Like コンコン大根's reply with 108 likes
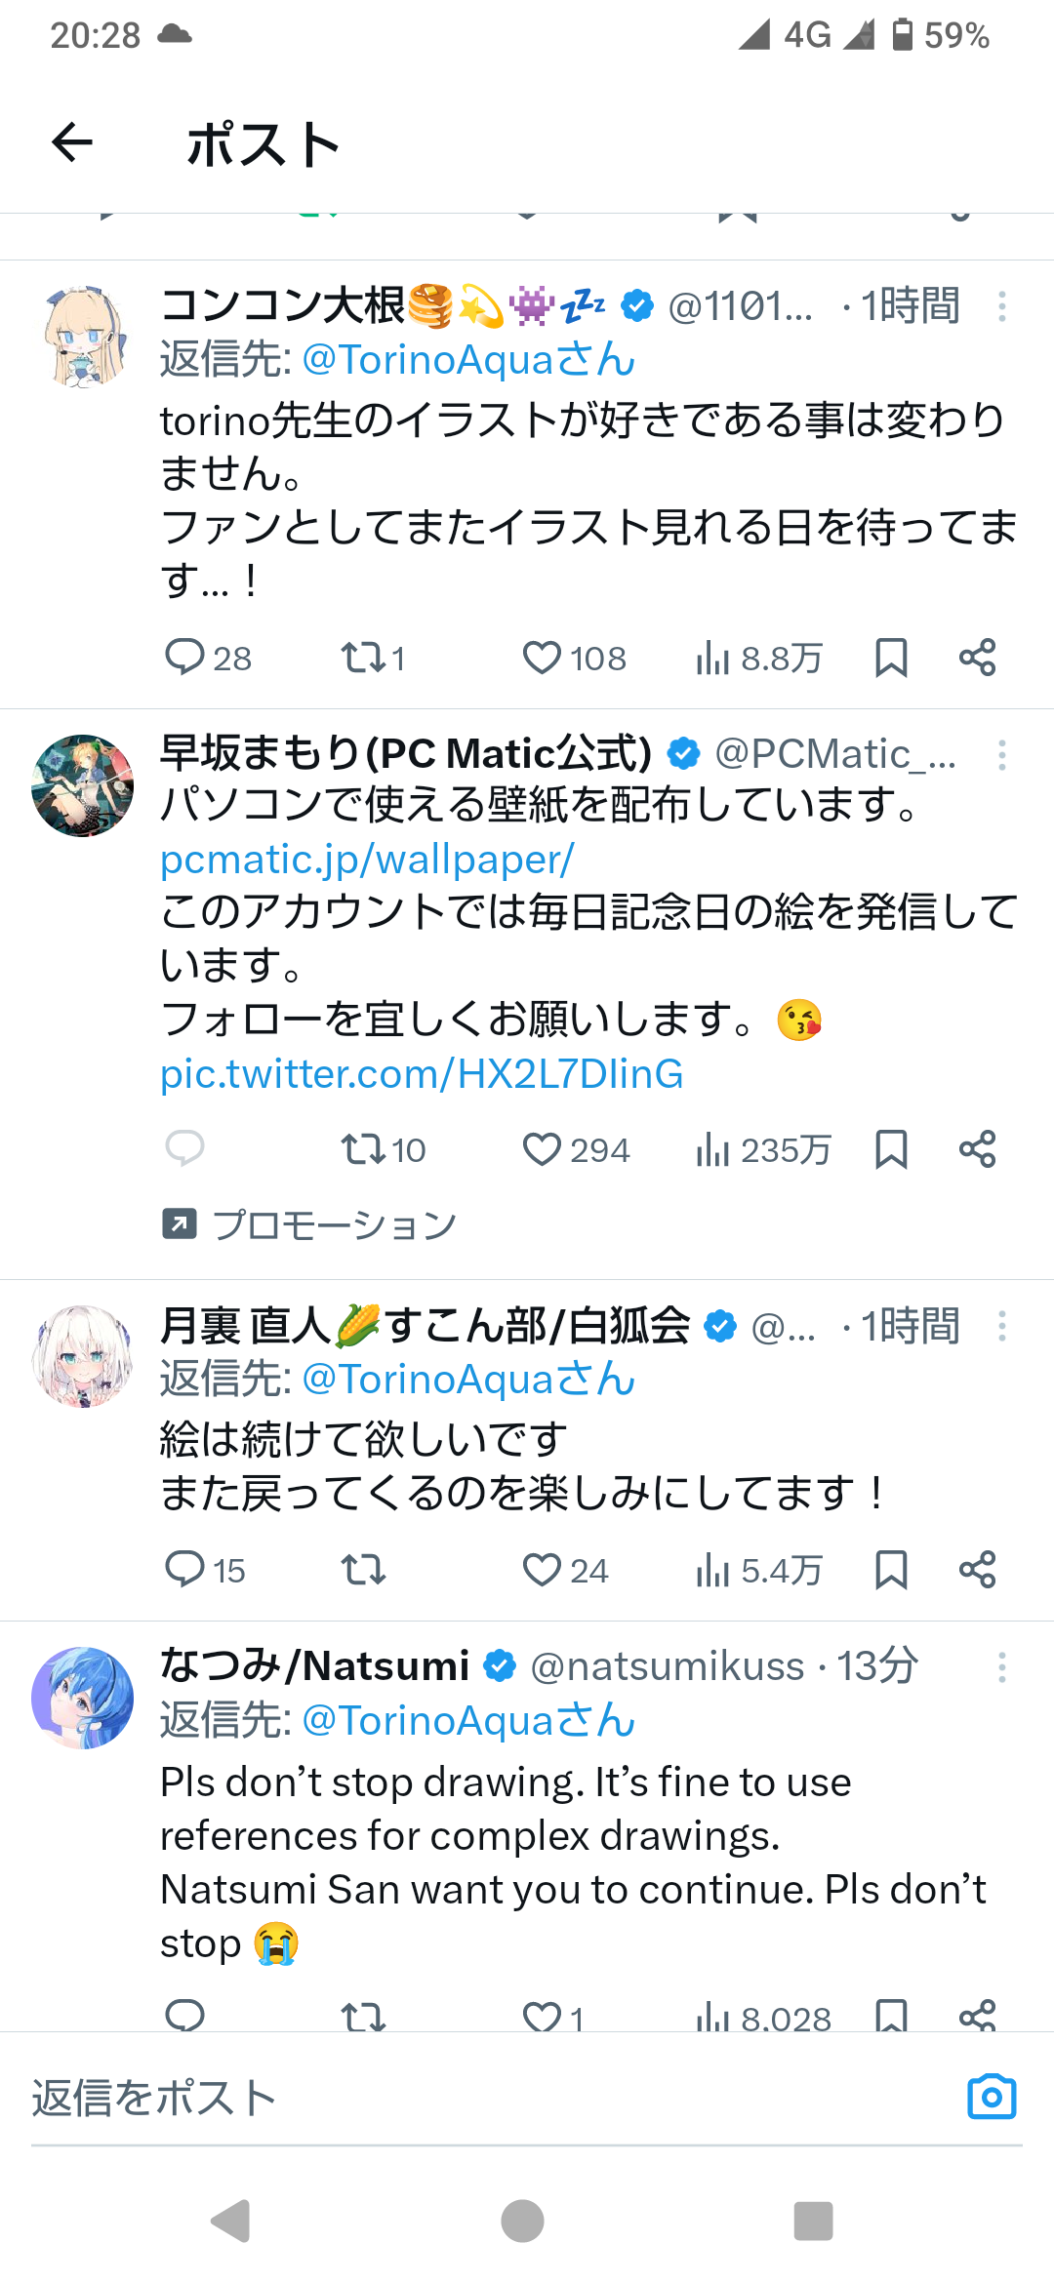Image resolution: width=1054 pixels, height=2283 pixels. (574, 658)
